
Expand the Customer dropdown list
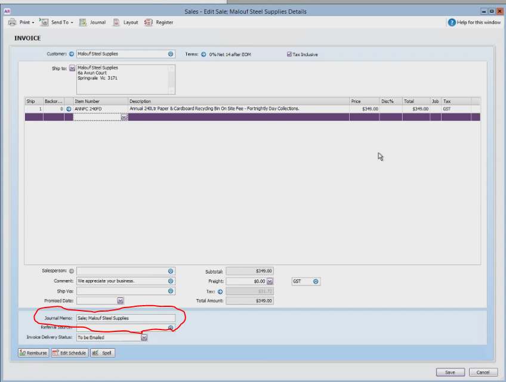171,54
